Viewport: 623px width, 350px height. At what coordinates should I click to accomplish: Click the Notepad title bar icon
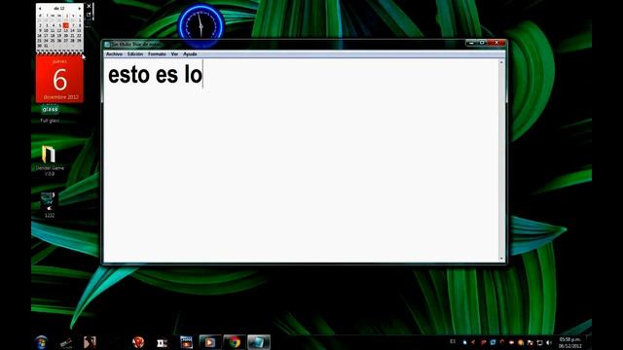coord(107,45)
